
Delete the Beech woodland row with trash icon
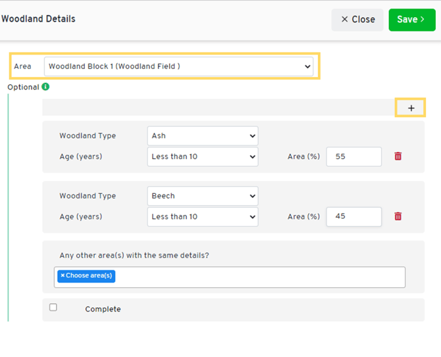pos(398,216)
